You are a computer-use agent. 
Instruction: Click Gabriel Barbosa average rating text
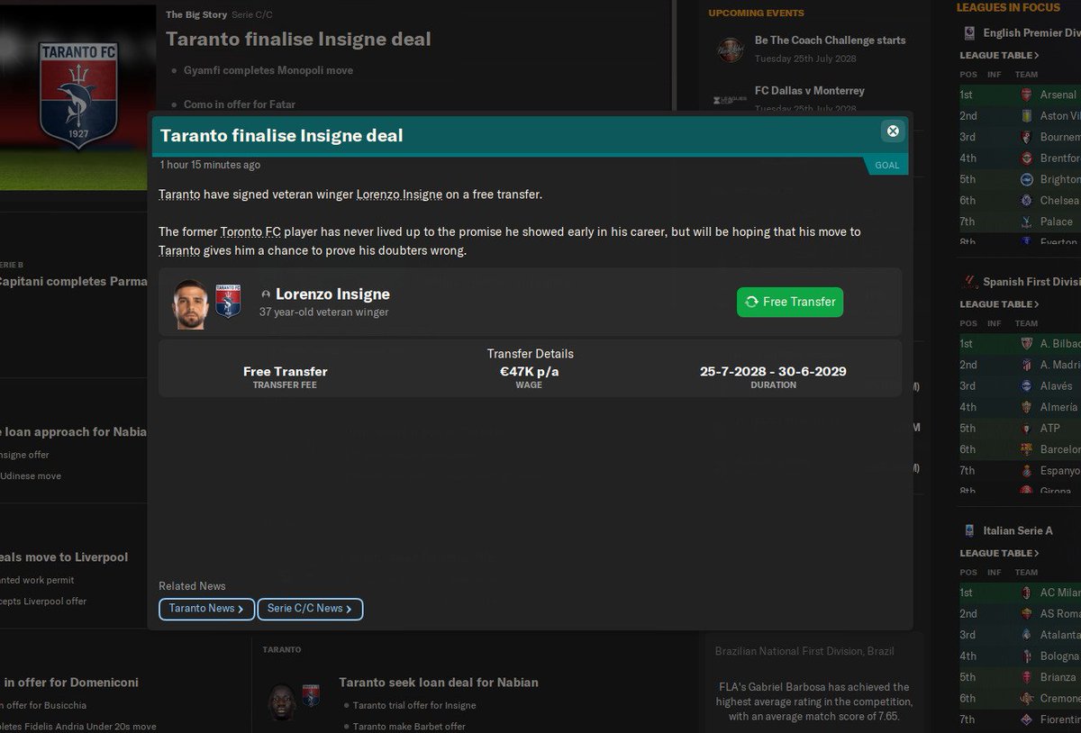[814, 701]
